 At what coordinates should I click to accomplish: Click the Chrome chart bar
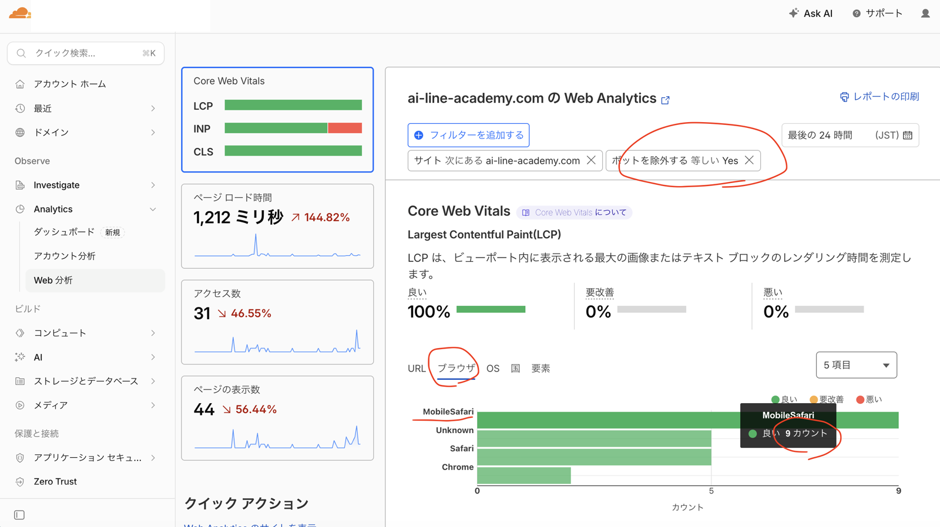tap(524, 475)
